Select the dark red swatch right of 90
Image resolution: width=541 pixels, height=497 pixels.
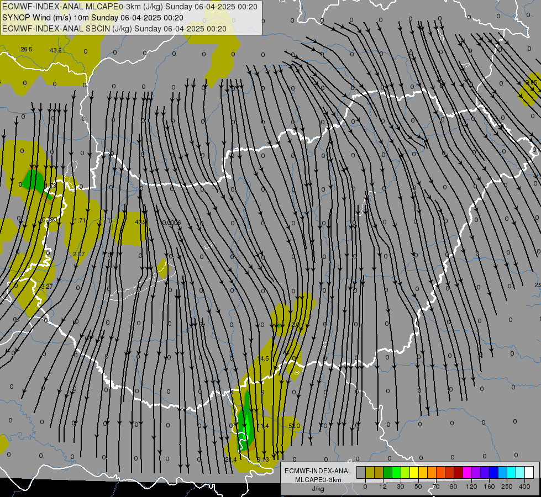point(458,473)
